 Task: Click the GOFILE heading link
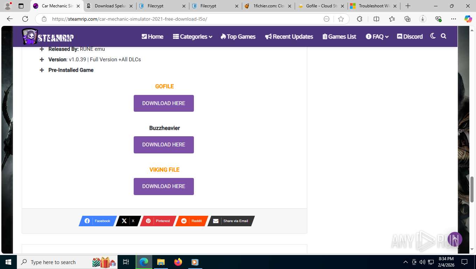click(x=164, y=86)
